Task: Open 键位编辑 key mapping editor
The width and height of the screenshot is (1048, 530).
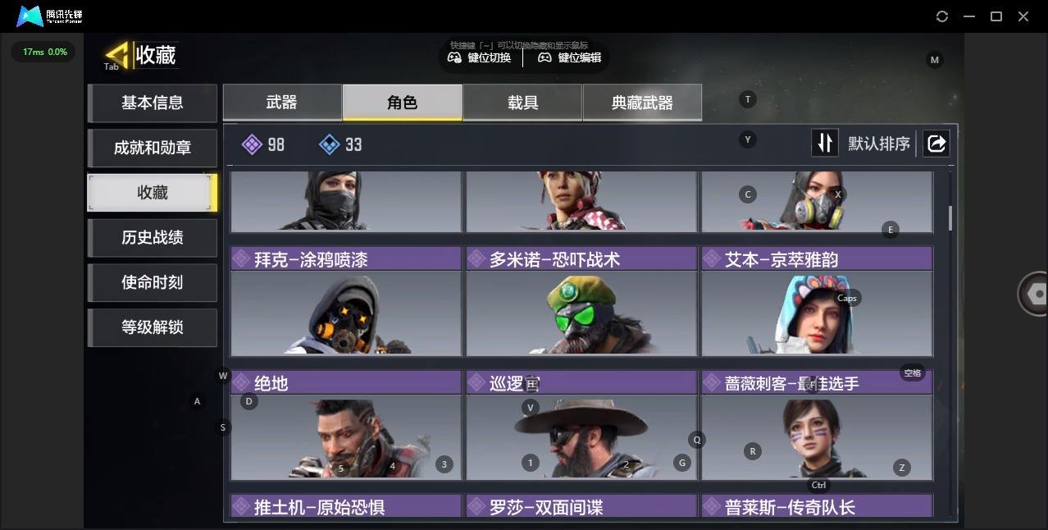Action: coord(569,57)
